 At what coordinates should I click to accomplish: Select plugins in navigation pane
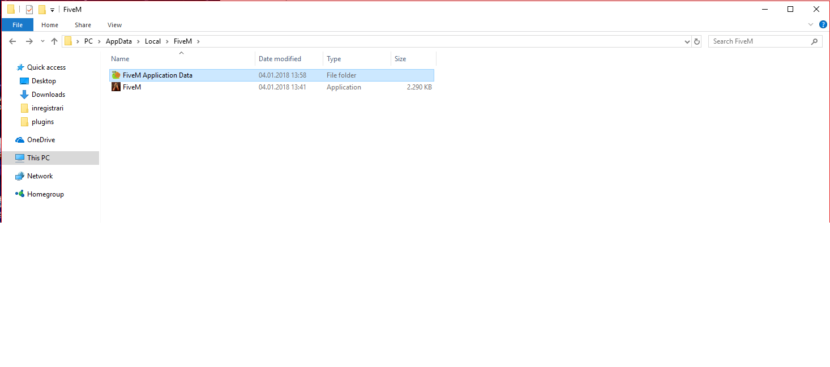[x=43, y=122]
